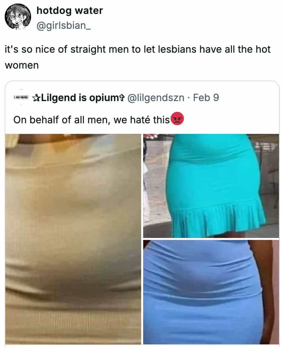Viewport: 282px width, 347px height.
Task: Open @lilgendszn handle in quoted tweet
Action: [156, 97]
